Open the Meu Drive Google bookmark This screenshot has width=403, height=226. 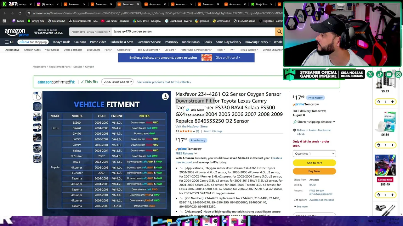(x=147, y=21)
